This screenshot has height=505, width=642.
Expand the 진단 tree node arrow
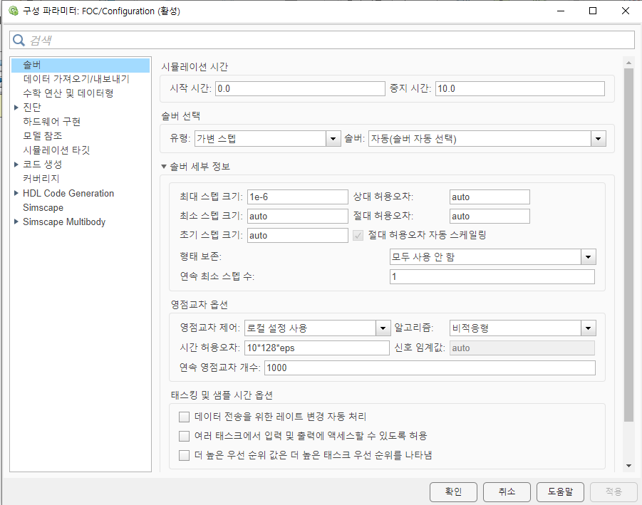point(16,108)
